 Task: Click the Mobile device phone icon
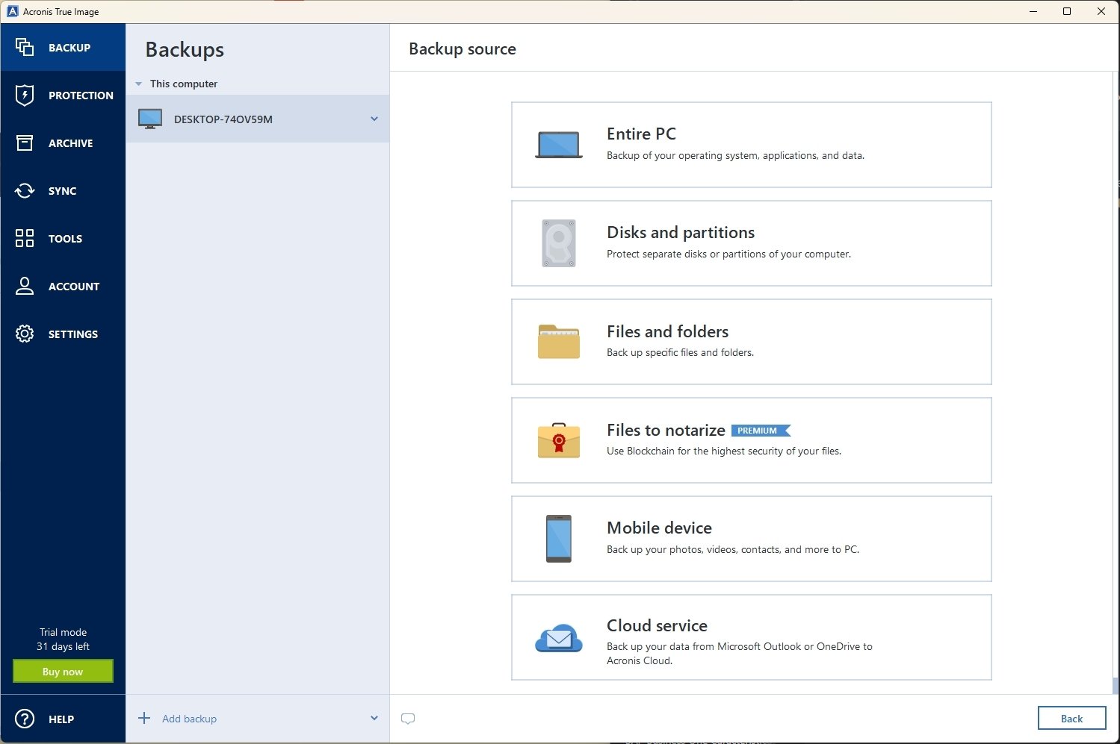(x=559, y=539)
